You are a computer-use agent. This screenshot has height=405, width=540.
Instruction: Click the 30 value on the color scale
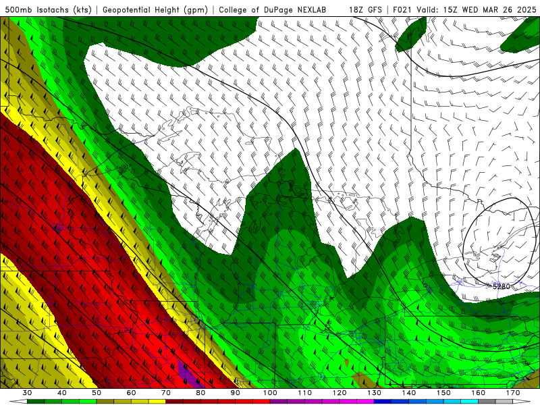click(27, 393)
